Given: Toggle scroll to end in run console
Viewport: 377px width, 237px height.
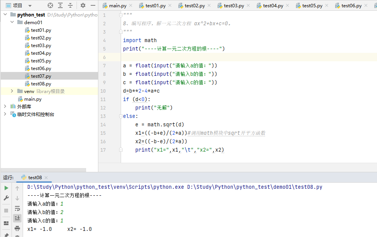Looking at the screenshot, I should (x=17, y=218).
